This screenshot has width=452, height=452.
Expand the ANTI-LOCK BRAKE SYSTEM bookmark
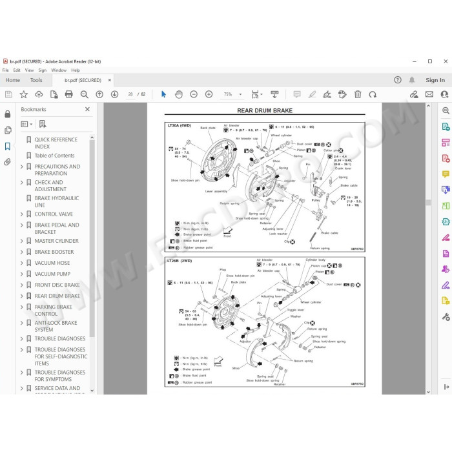tap(21, 323)
